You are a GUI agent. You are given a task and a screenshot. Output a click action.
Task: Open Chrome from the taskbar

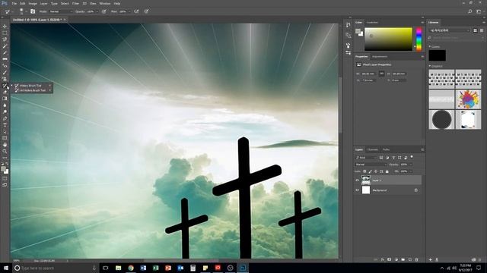tap(131, 268)
